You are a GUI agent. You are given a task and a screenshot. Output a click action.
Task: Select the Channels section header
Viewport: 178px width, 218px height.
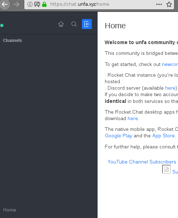tap(13, 41)
